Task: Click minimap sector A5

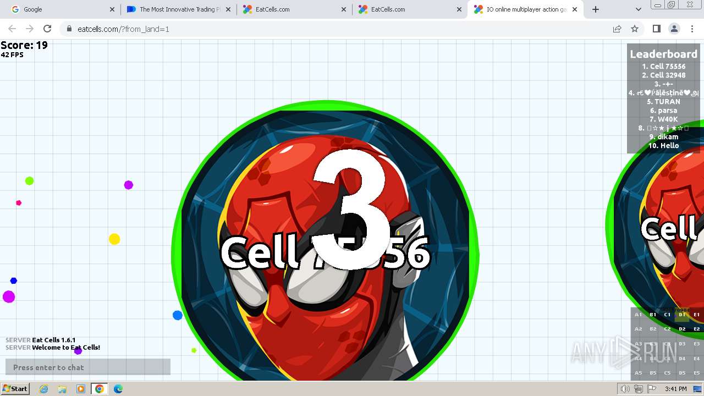Action: click(x=638, y=373)
